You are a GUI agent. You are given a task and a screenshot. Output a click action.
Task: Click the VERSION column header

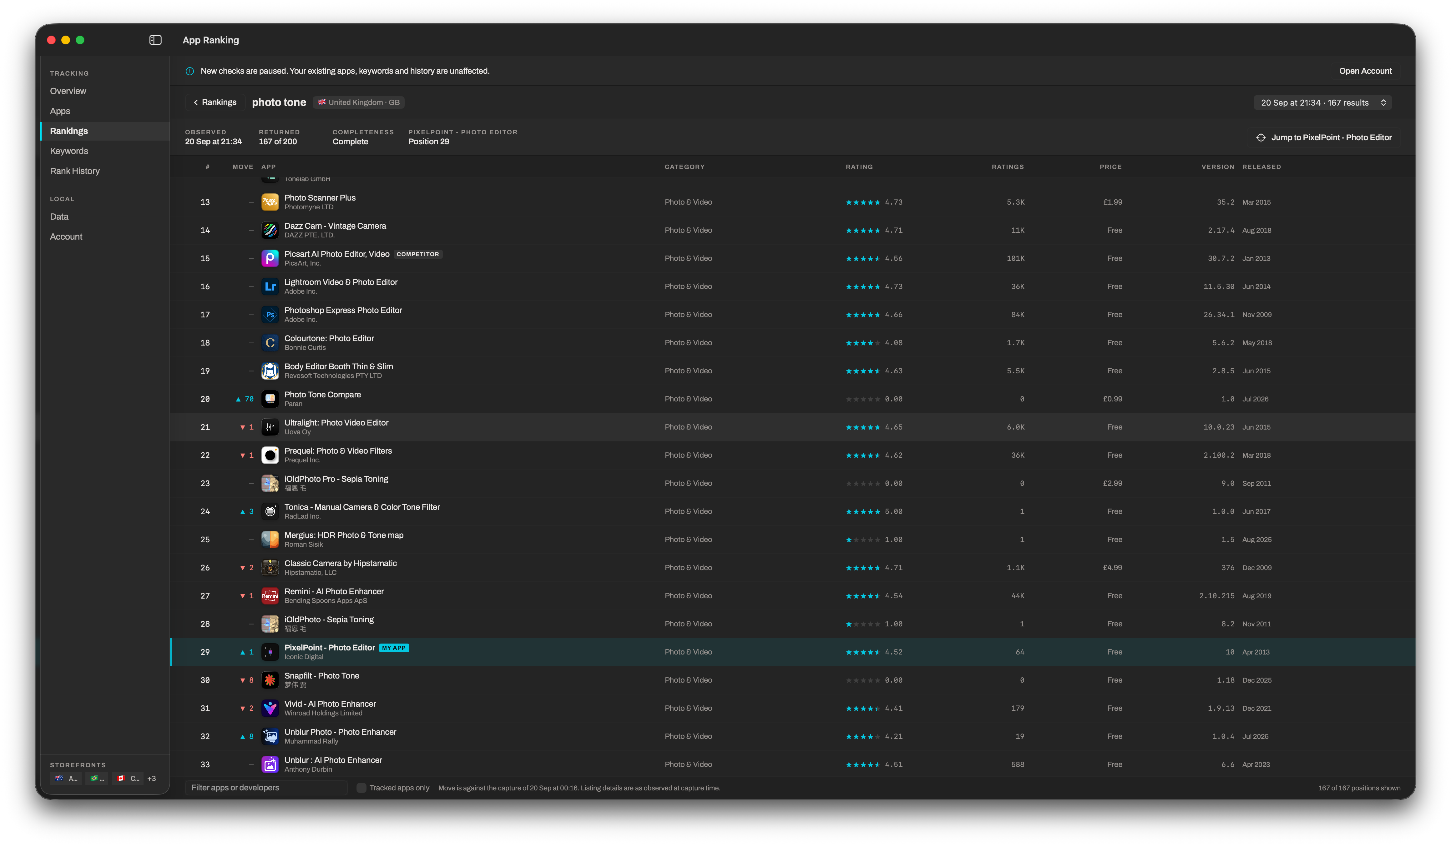click(1217, 167)
